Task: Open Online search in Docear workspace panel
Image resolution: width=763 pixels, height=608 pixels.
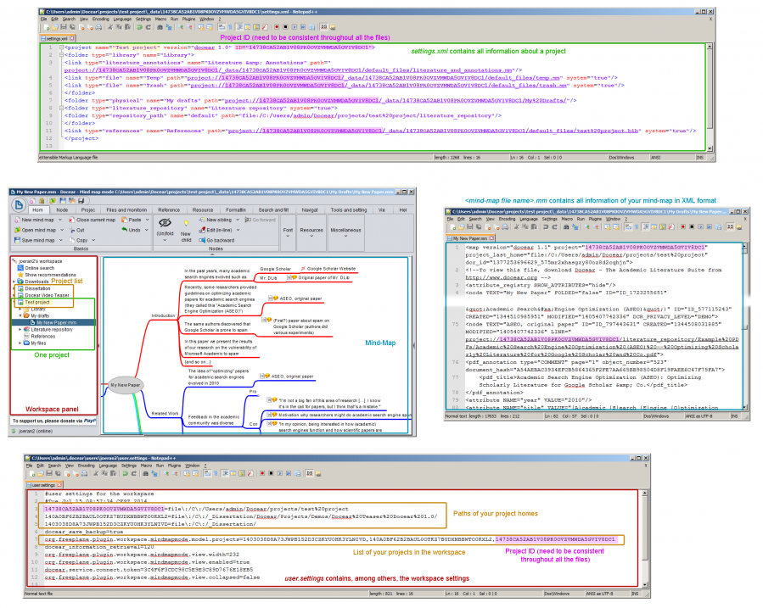Action: click(36, 268)
